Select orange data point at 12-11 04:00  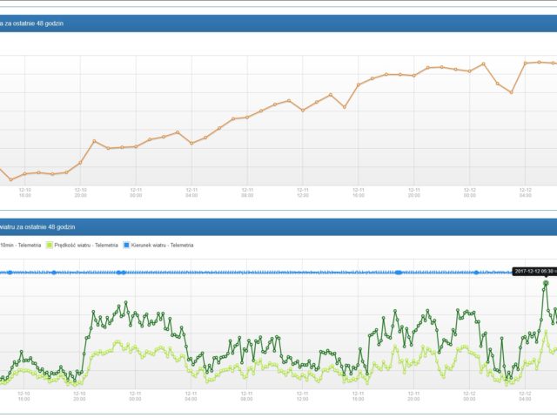pyautogui.click(x=191, y=143)
